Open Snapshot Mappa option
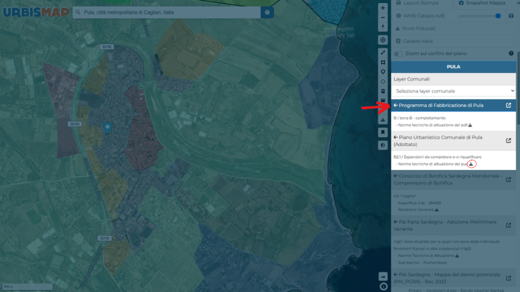This screenshot has width=520, height=292. [482, 3]
